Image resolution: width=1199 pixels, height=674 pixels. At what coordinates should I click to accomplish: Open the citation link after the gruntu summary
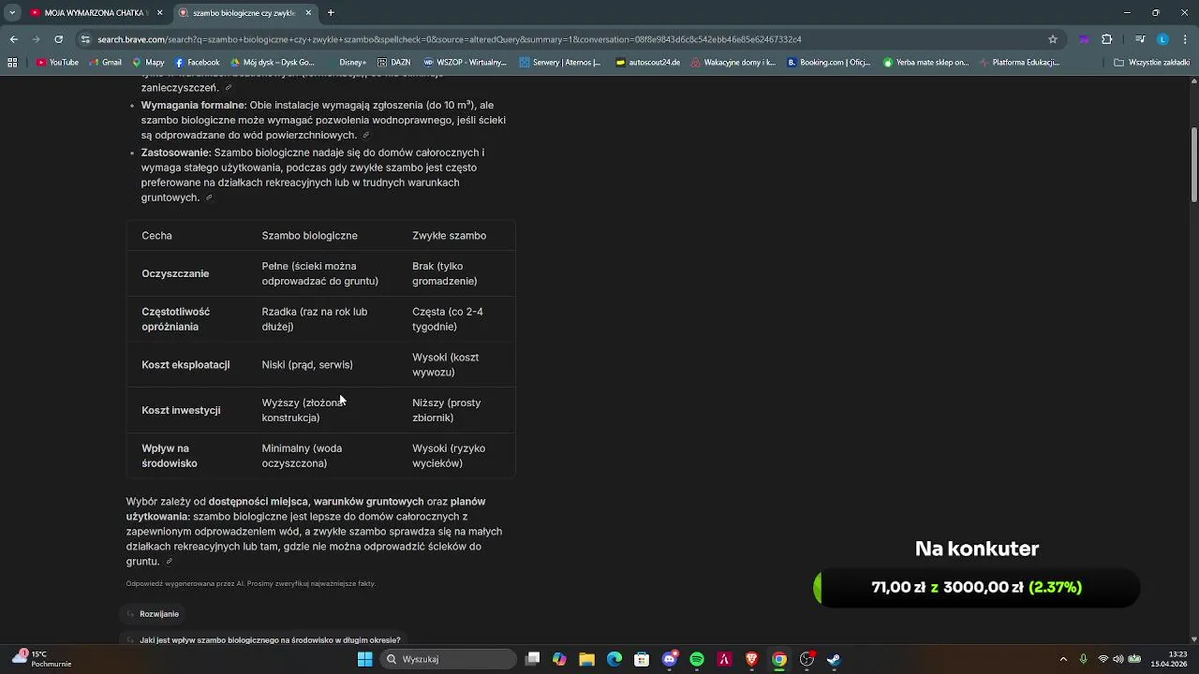[x=169, y=562]
